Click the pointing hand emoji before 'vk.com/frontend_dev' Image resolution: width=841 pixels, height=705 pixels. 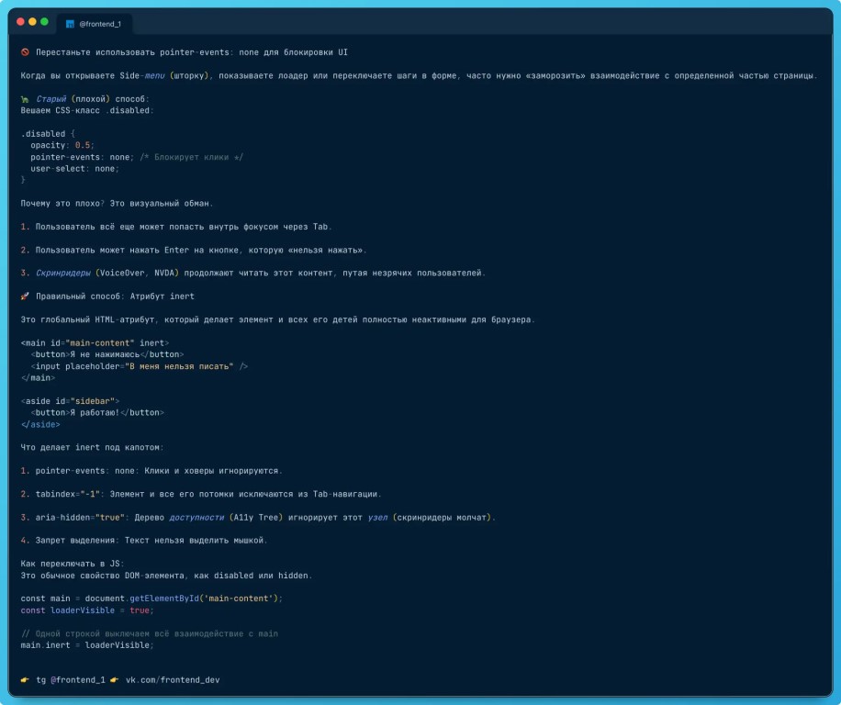click(x=115, y=680)
